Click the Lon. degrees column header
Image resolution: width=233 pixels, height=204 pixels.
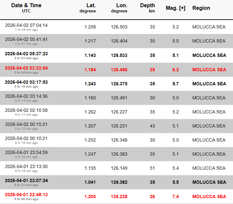point(119,8)
